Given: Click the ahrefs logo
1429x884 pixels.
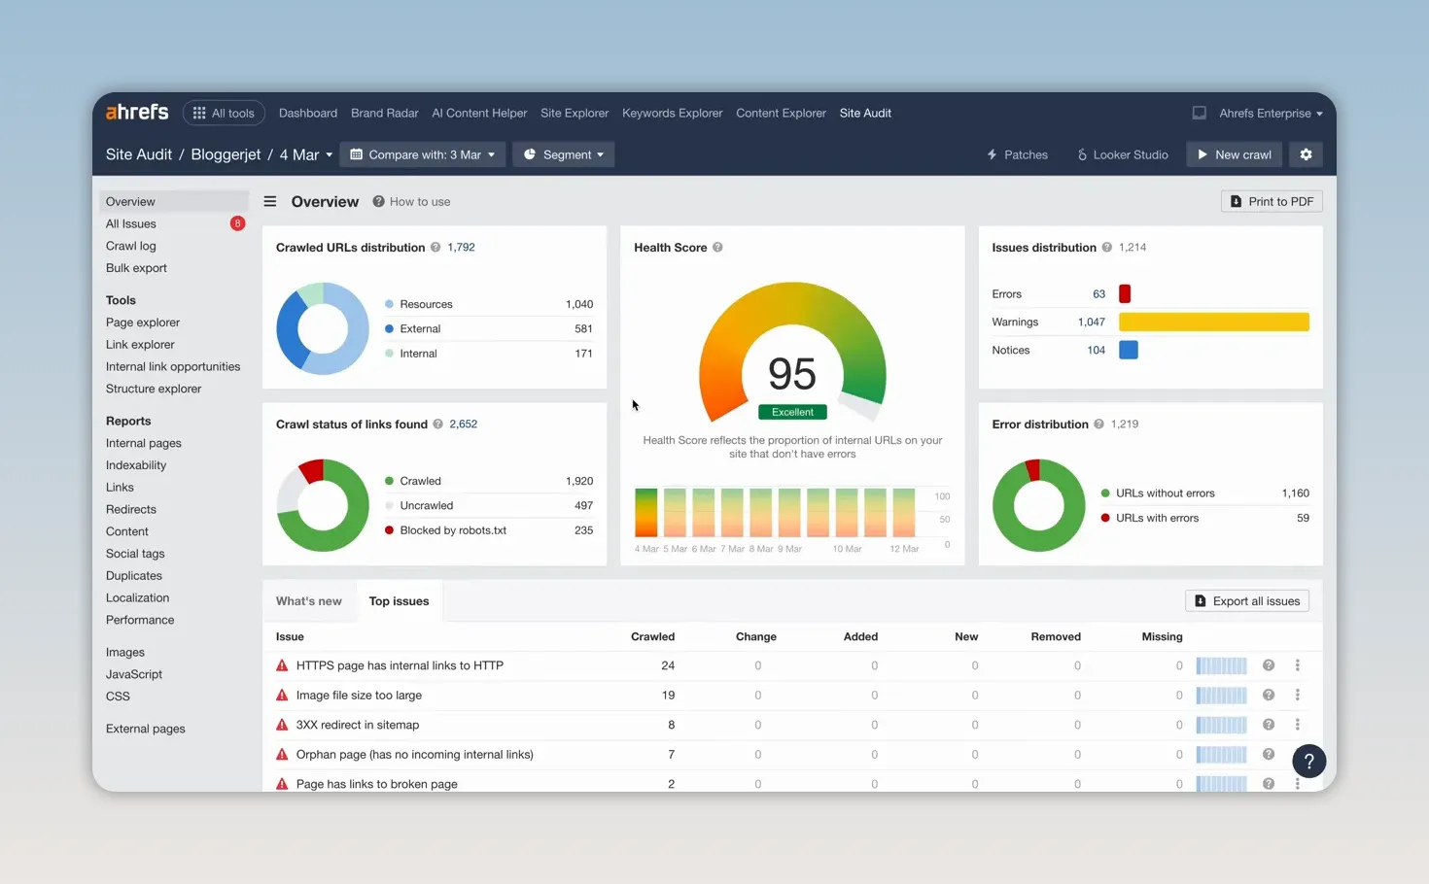Looking at the screenshot, I should pos(137,112).
